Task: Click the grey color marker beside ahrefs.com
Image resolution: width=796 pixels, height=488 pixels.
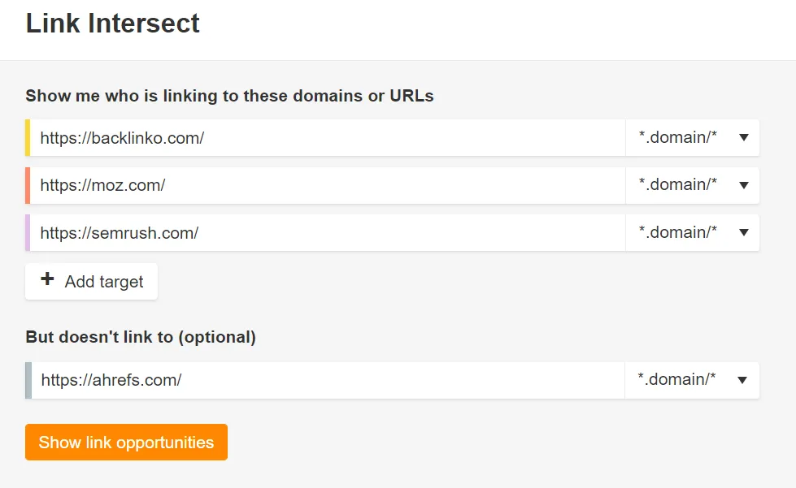Action: (x=28, y=380)
